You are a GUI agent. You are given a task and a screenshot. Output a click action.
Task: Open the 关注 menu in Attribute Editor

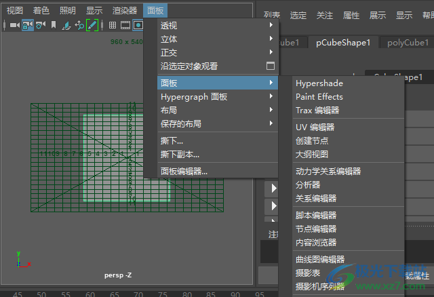[325, 15]
